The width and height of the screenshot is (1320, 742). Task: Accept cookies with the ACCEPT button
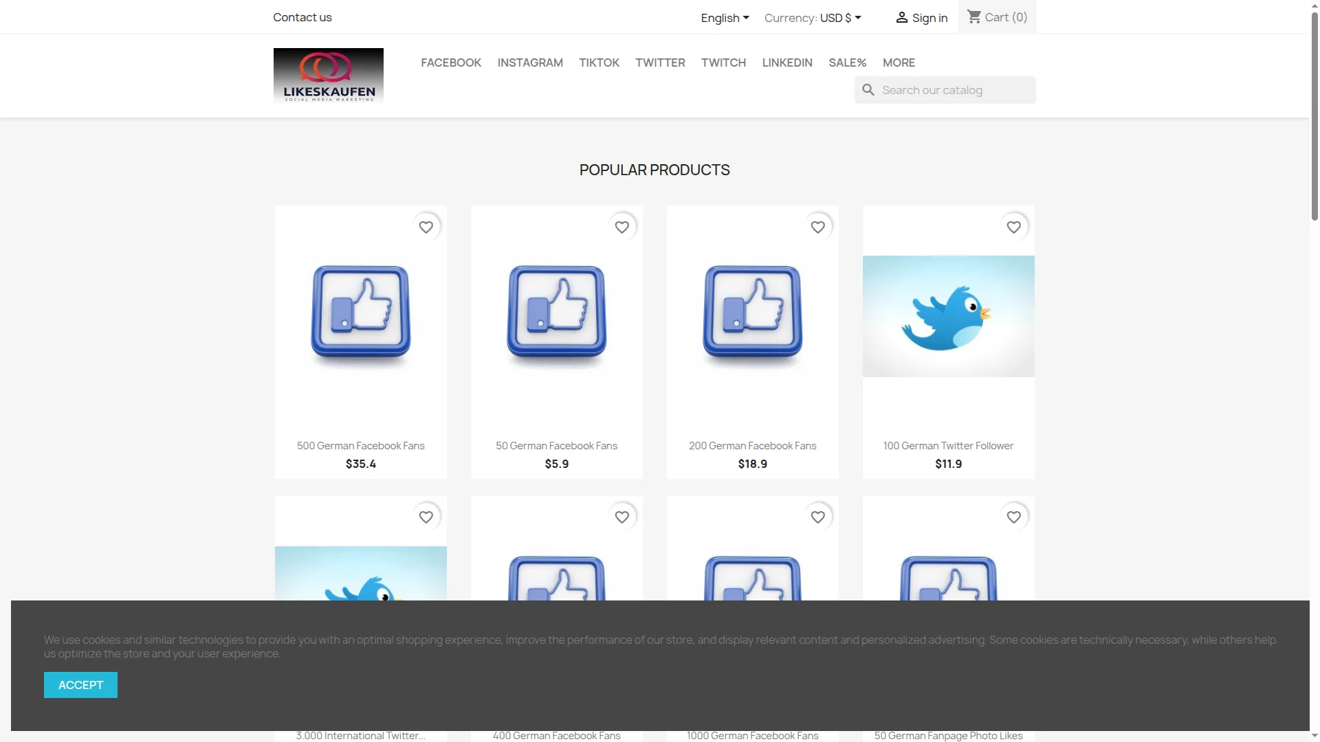[x=80, y=685]
